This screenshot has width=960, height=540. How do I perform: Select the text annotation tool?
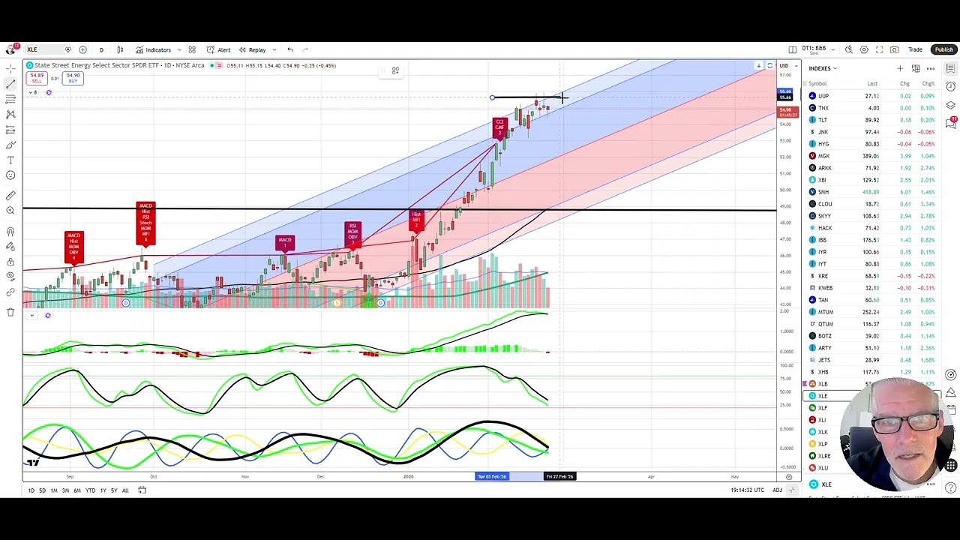[x=10, y=160]
